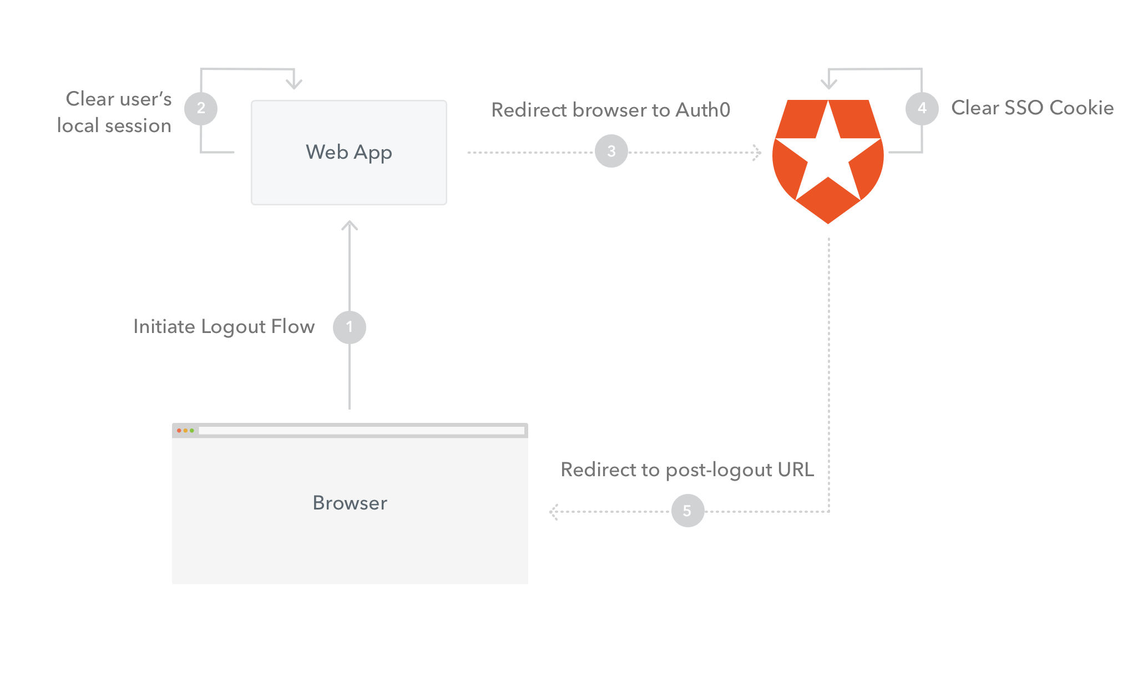Click the Web App box
Image resolution: width=1143 pixels, height=676 pixels.
(349, 153)
